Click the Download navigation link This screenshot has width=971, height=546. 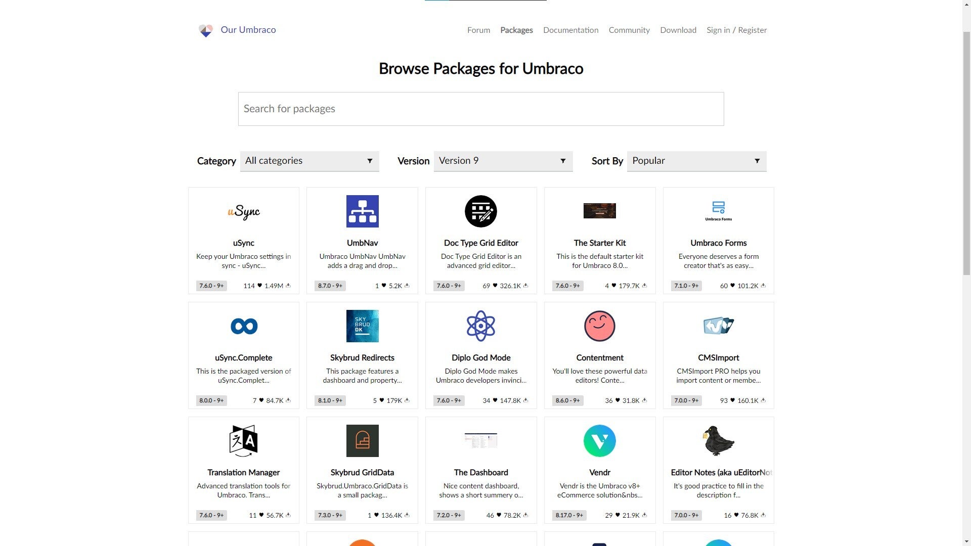tap(678, 30)
